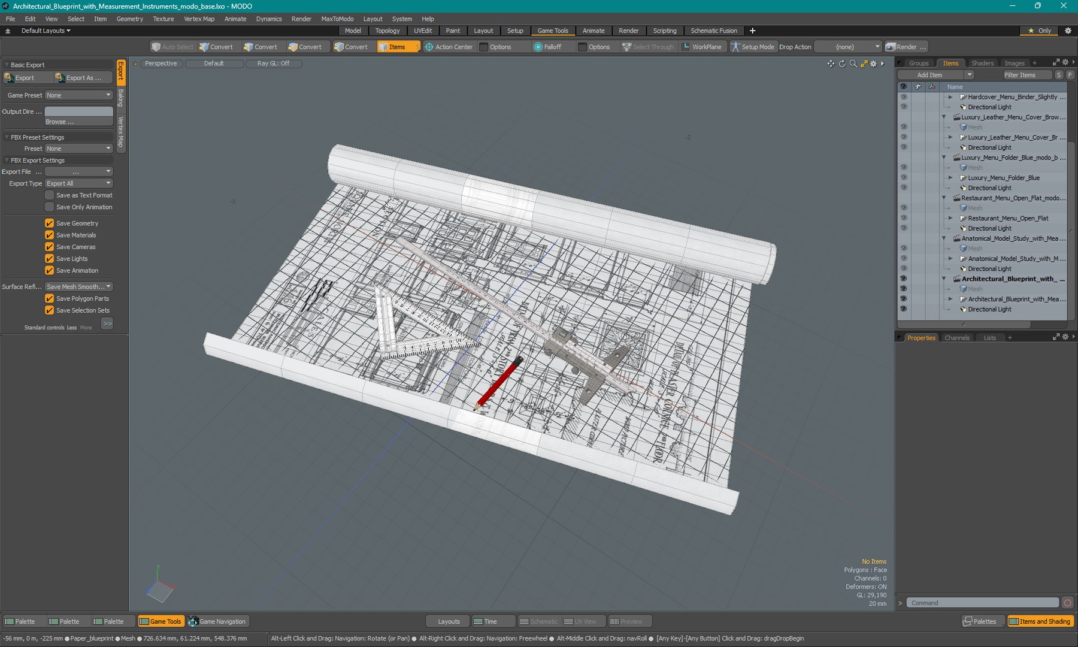Click the Filter Items field
The image size is (1078, 647).
[x=1027, y=75]
